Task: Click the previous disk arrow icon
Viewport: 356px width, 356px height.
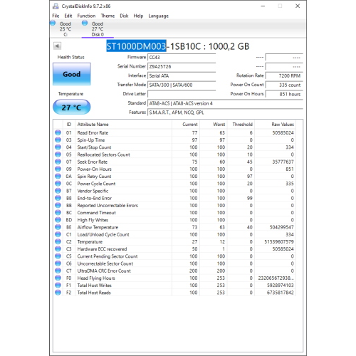Action: (x=57, y=46)
